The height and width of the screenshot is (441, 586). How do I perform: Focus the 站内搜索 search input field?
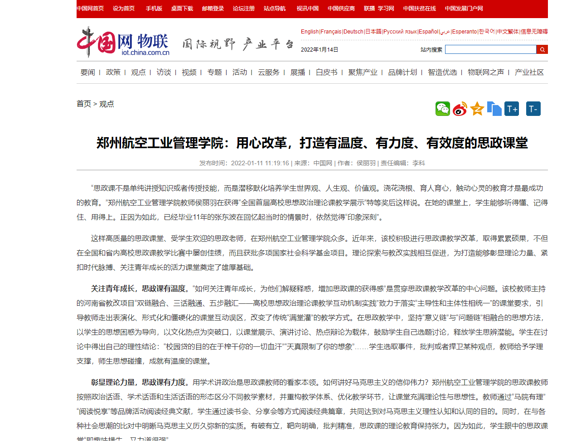click(490, 49)
